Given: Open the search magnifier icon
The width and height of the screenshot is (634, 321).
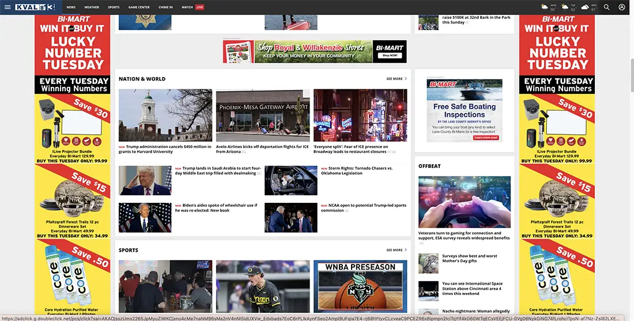Looking at the screenshot, I should [606, 7].
